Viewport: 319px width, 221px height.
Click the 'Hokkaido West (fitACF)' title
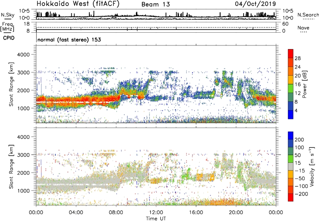coord(78,4)
